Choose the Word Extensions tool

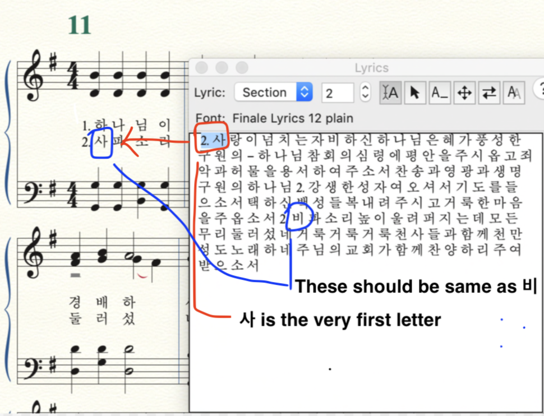point(439,93)
